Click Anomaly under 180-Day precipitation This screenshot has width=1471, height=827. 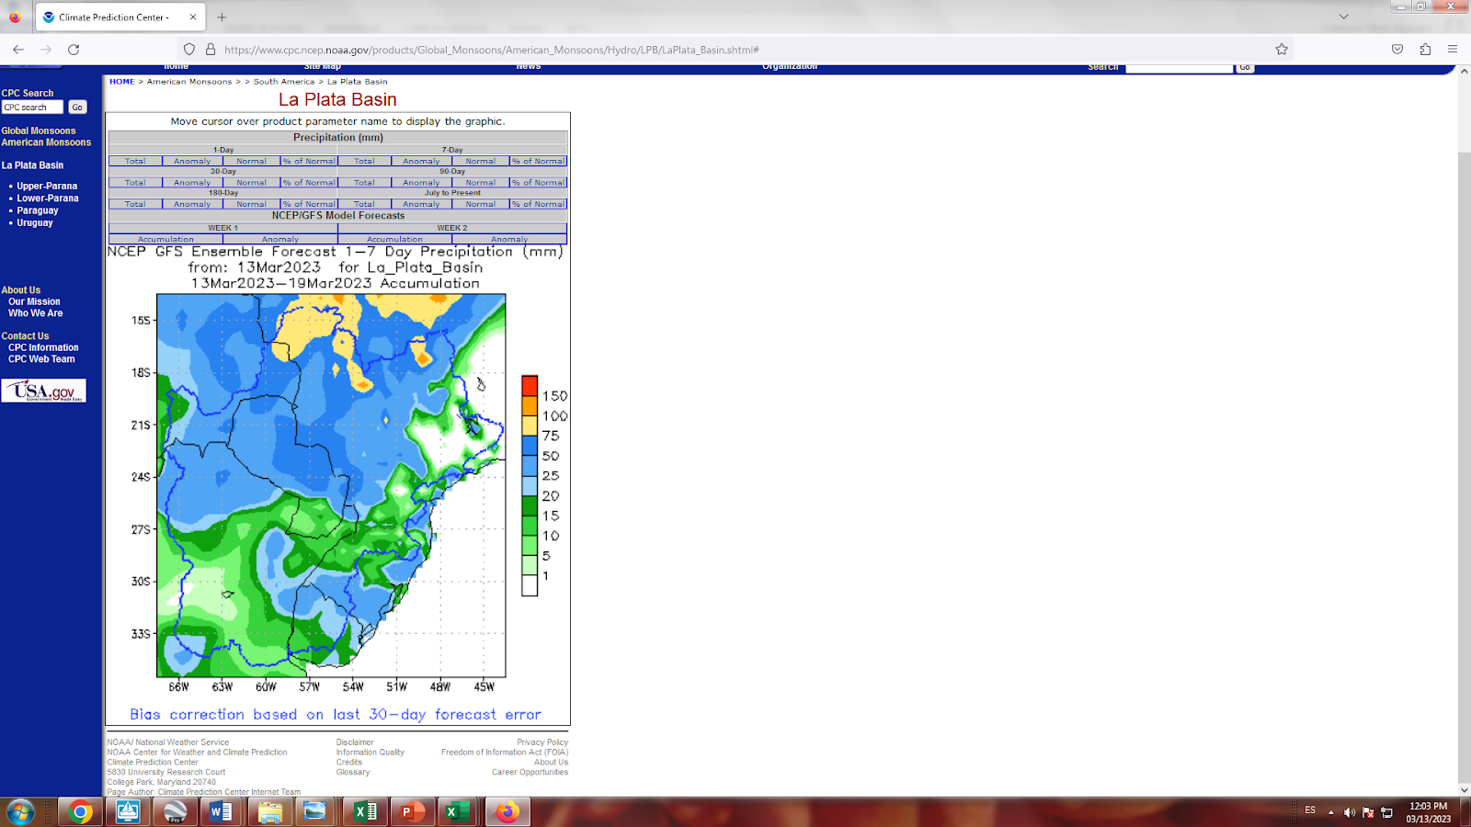[192, 204]
